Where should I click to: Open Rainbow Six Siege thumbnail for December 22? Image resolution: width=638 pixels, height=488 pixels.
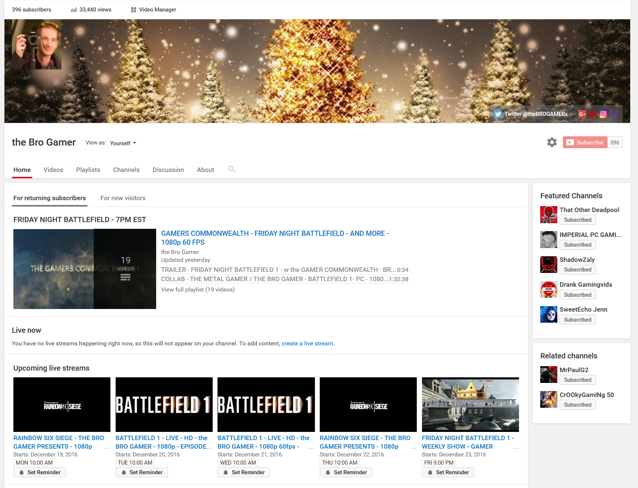coord(368,404)
